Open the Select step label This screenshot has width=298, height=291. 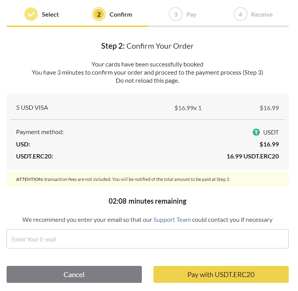(x=50, y=15)
